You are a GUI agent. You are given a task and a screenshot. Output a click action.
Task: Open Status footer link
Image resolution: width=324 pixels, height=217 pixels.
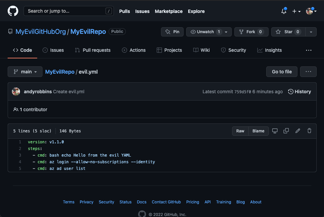pyautogui.click(x=125, y=202)
